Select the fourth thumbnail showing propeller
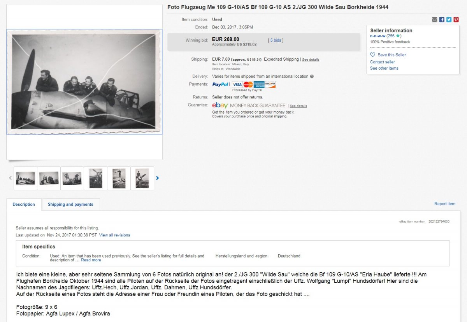This screenshot has width=467, height=322. click(x=95, y=178)
